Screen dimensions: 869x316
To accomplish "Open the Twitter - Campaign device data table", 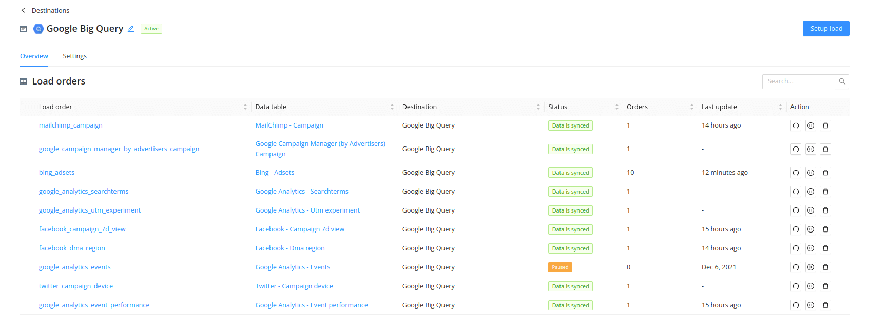I will coord(294,286).
